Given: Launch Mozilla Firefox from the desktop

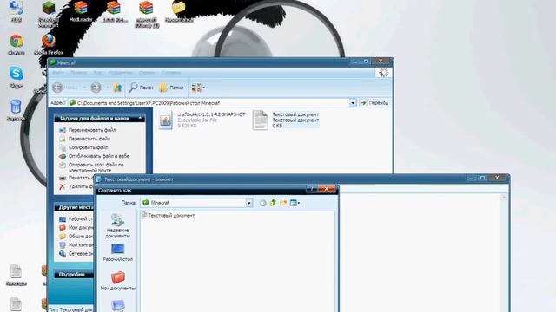Looking at the screenshot, I should [49, 44].
